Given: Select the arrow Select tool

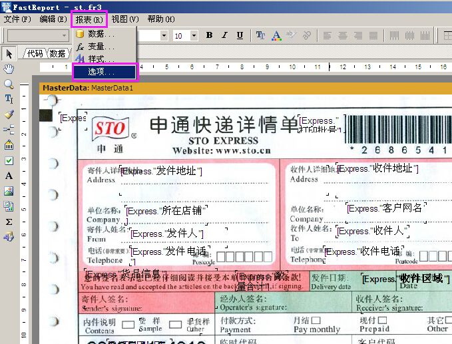Looking at the screenshot, I should (9, 53).
